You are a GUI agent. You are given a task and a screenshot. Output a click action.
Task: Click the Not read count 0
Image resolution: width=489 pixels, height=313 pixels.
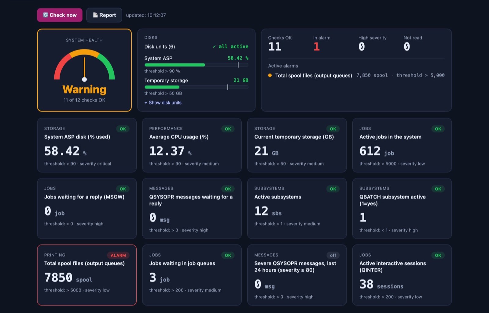tap(407, 47)
